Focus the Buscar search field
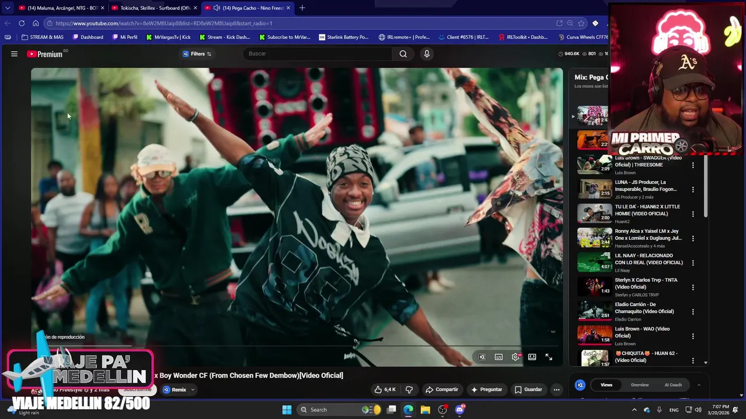The height and width of the screenshot is (419, 746). coord(318,54)
